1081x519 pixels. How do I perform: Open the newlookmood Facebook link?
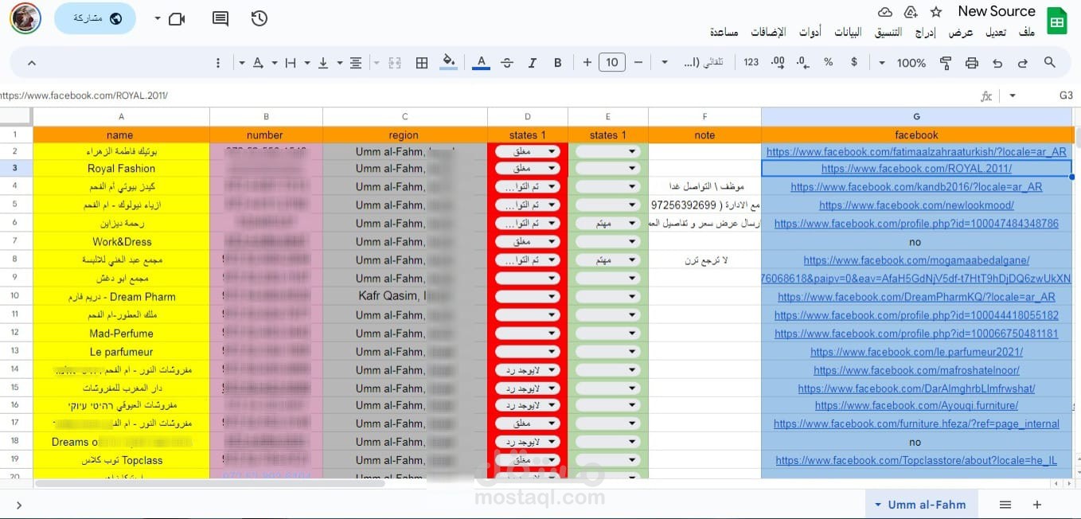(x=916, y=205)
